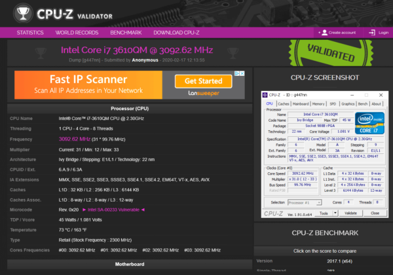The height and width of the screenshot is (275, 393).
Task: Expand the Tools dropdown arrow
Action: pyautogui.click(x=335, y=213)
